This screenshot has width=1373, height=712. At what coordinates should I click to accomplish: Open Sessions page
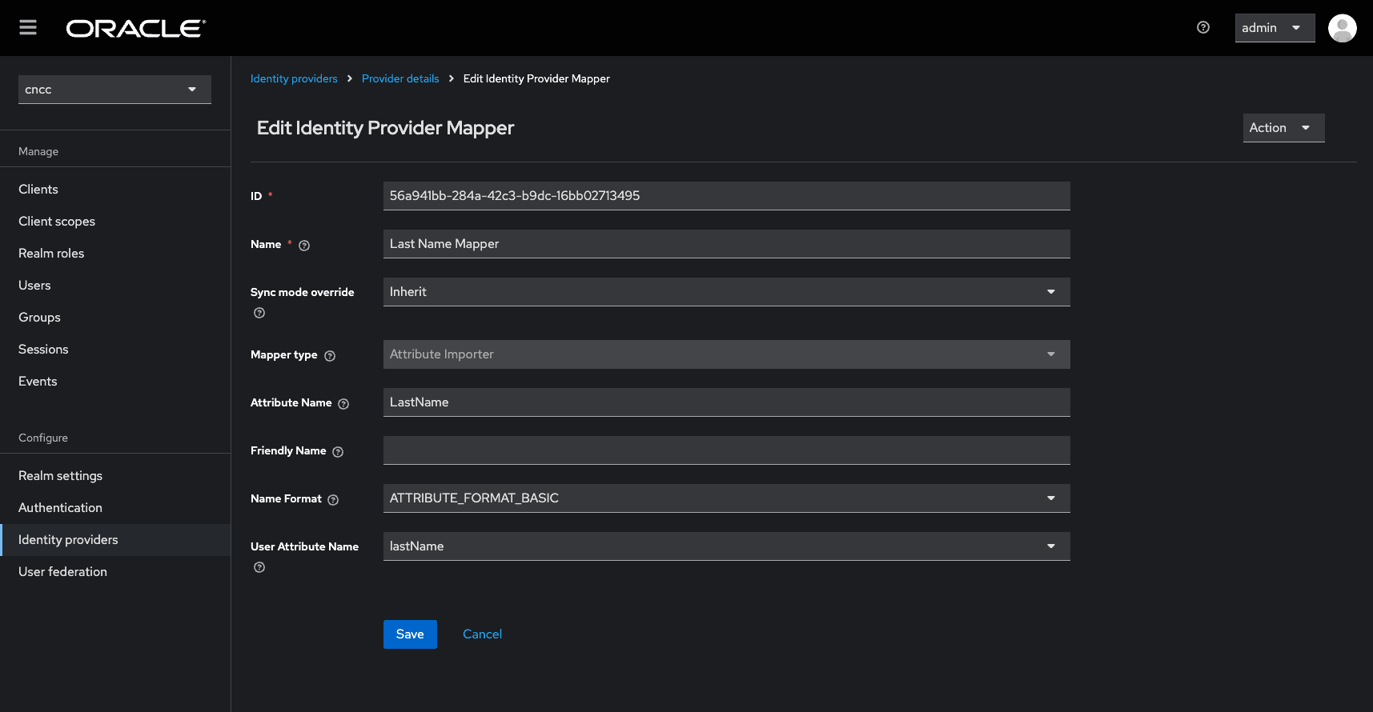(115, 350)
